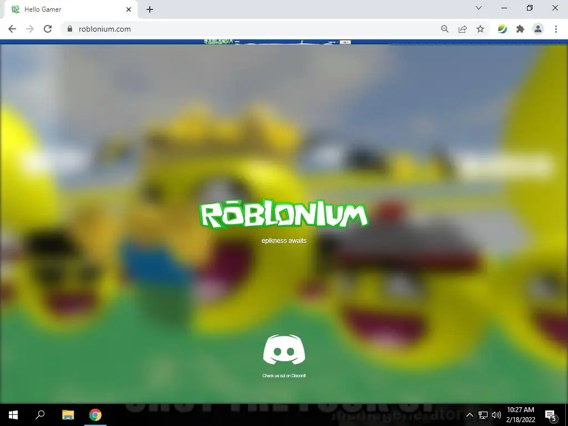Open the Windows Start menu
The image size is (568, 426).
13,415
